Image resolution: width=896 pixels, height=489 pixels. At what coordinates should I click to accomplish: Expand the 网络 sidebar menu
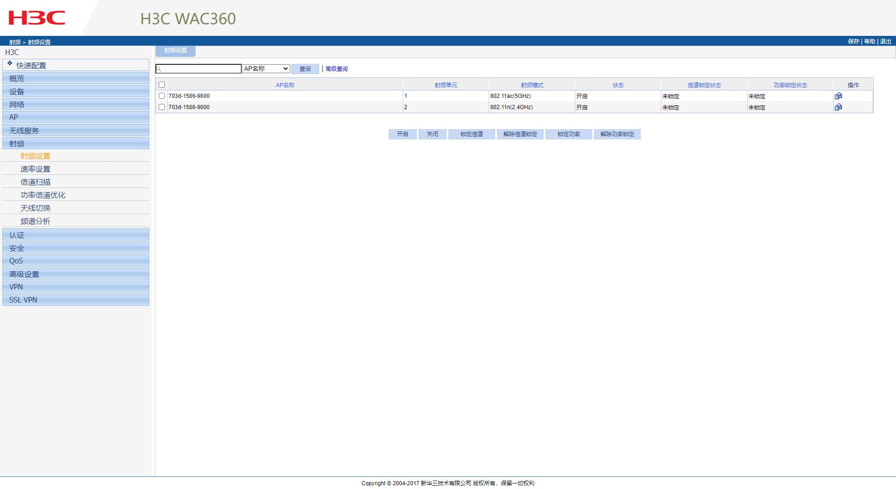click(x=76, y=104)
